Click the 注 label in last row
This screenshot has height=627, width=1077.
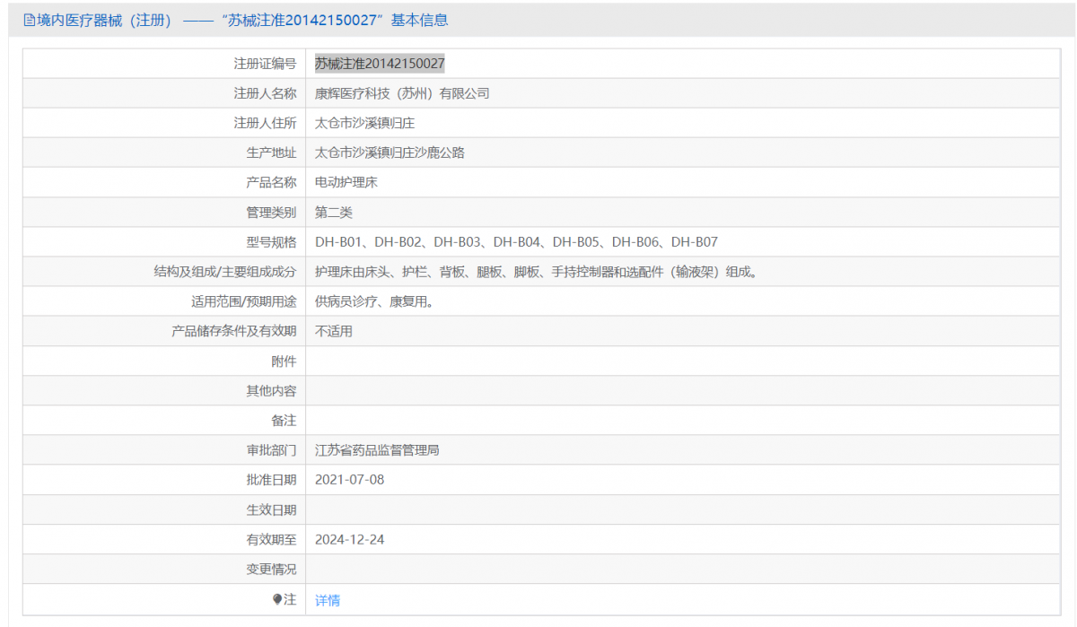pyautogui.click(x=290, y=599)
